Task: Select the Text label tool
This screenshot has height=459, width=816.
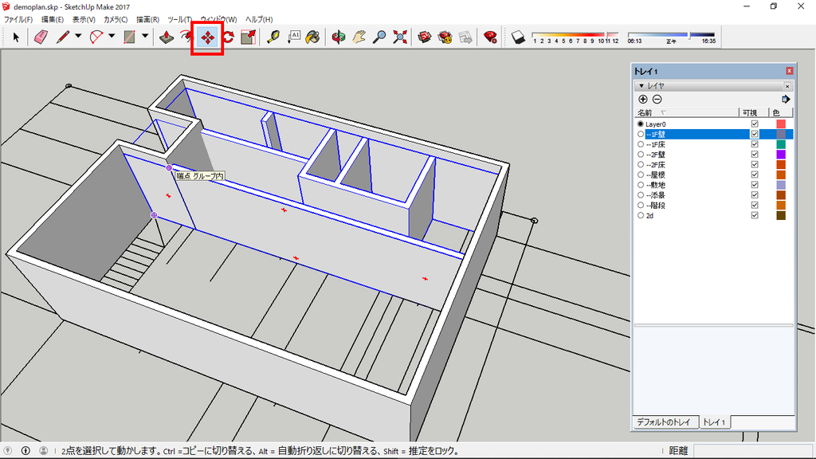Action: pyautogui.click(x=293, y=37)
